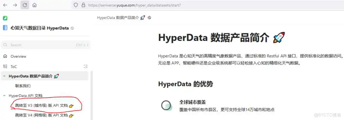Image resolution: width=344 pixels, height=120 pixels.
Task: Open the 联系我们 page
Action: 23,86
